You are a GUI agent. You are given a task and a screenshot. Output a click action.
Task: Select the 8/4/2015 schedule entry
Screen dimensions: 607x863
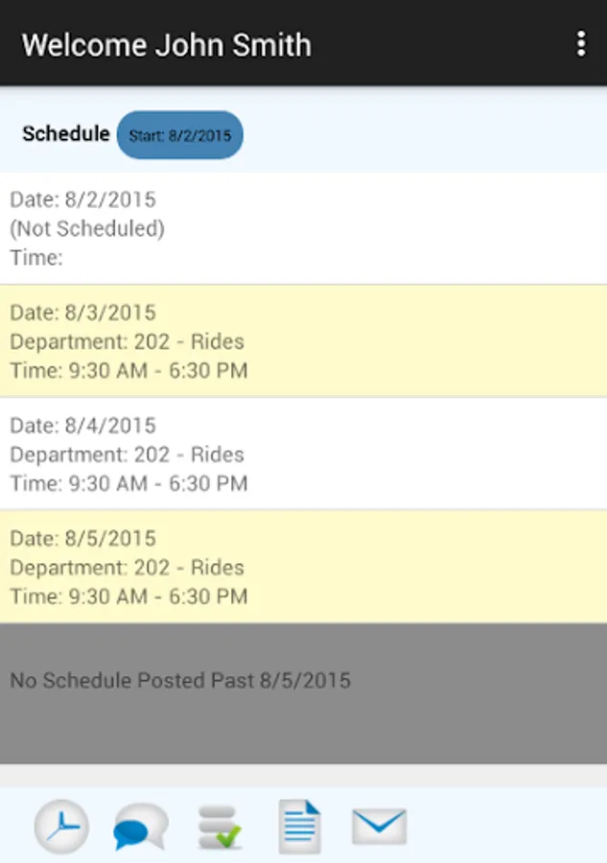[x=303, y=454]
